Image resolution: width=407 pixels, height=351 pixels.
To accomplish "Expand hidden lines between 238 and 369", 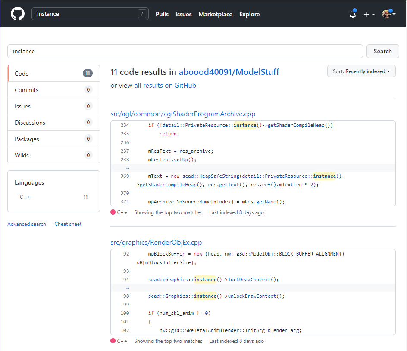I will [x=127, y=167].
